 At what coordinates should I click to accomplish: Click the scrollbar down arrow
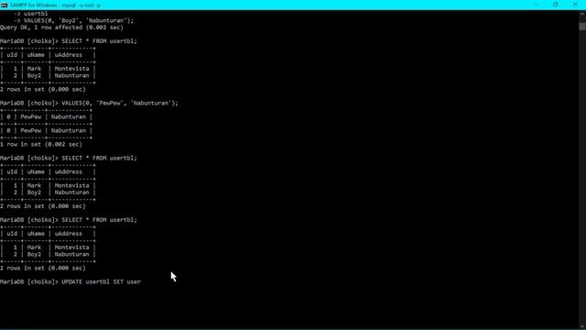click(x=582, y=326)
